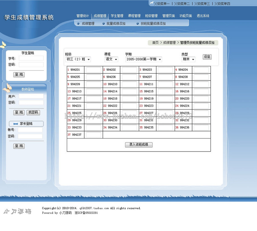This screenshot has height=231, width=257.
Task: Click score field for student 994211
Action: [x=165, y=84]
